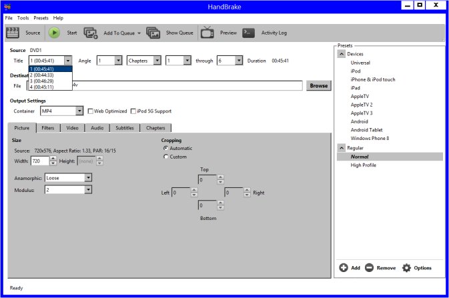
Task: Select the Universal preset
Action: tap(360, 63)
